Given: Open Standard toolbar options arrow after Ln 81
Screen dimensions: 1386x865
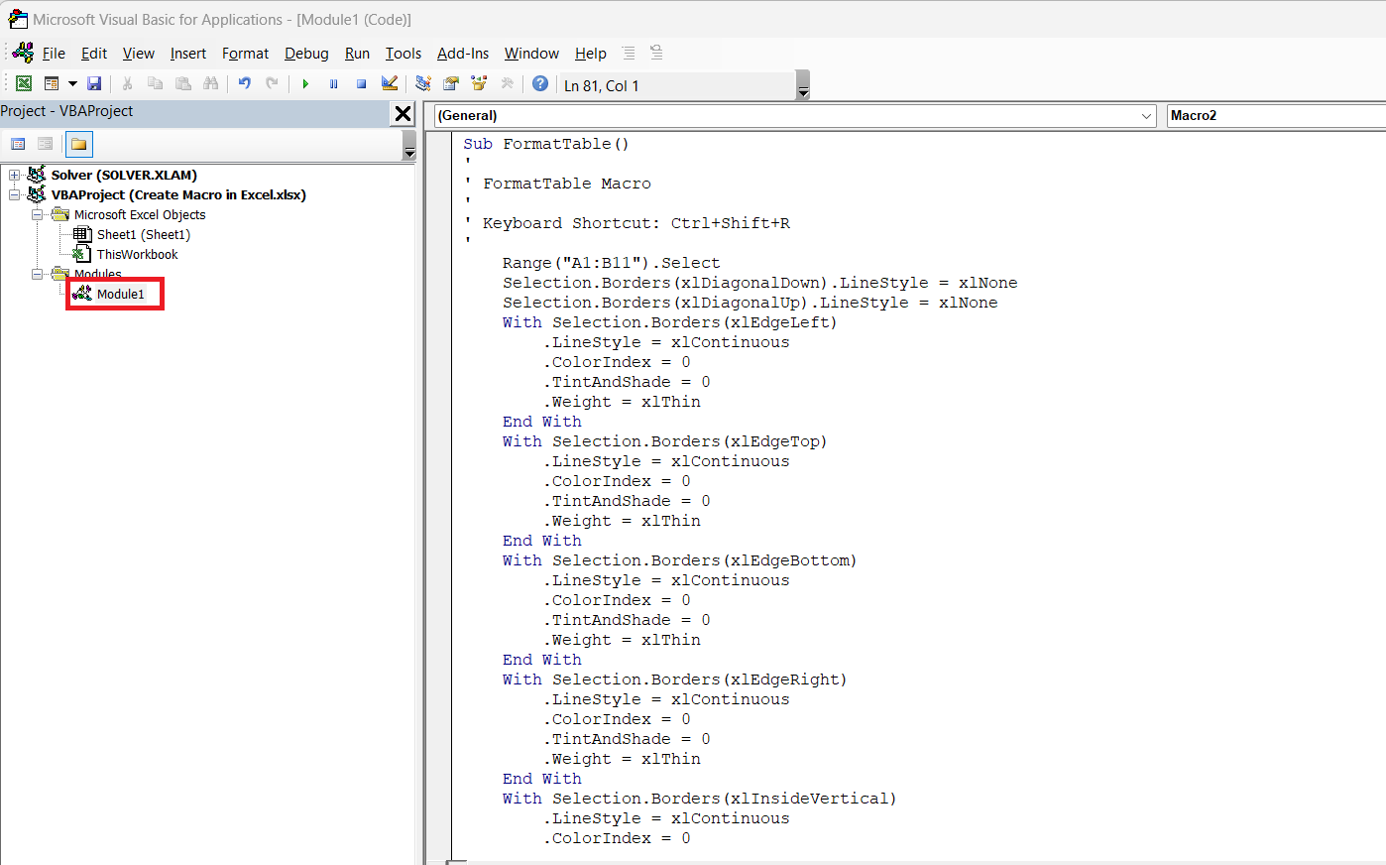Looking at the screenshot, I should click(x=803, y=85).
